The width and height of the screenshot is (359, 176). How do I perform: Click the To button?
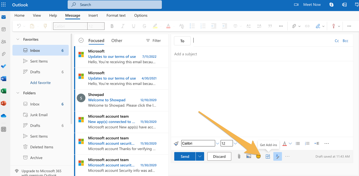182,41
